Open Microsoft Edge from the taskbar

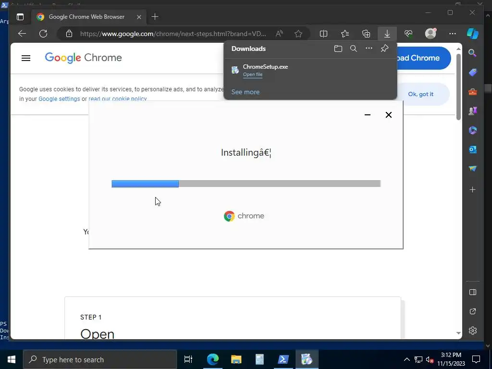coord(212,359)
